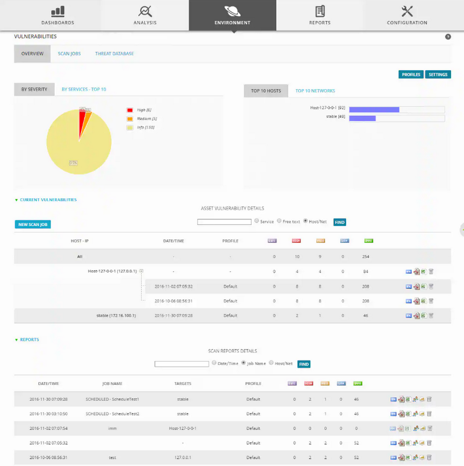The image size is (464, 466).
Task: Export ScheduleTest2 report to Excel
Action: (408, 414)
